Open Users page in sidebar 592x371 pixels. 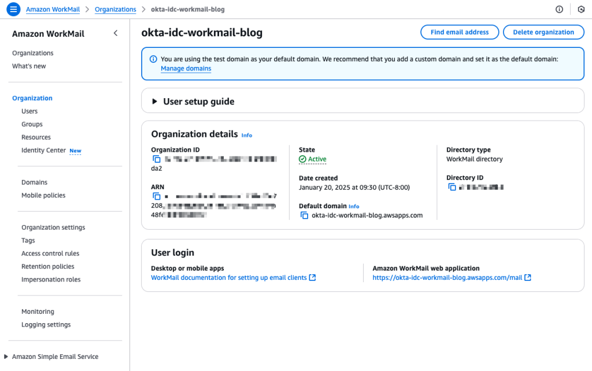pos(29,111)
